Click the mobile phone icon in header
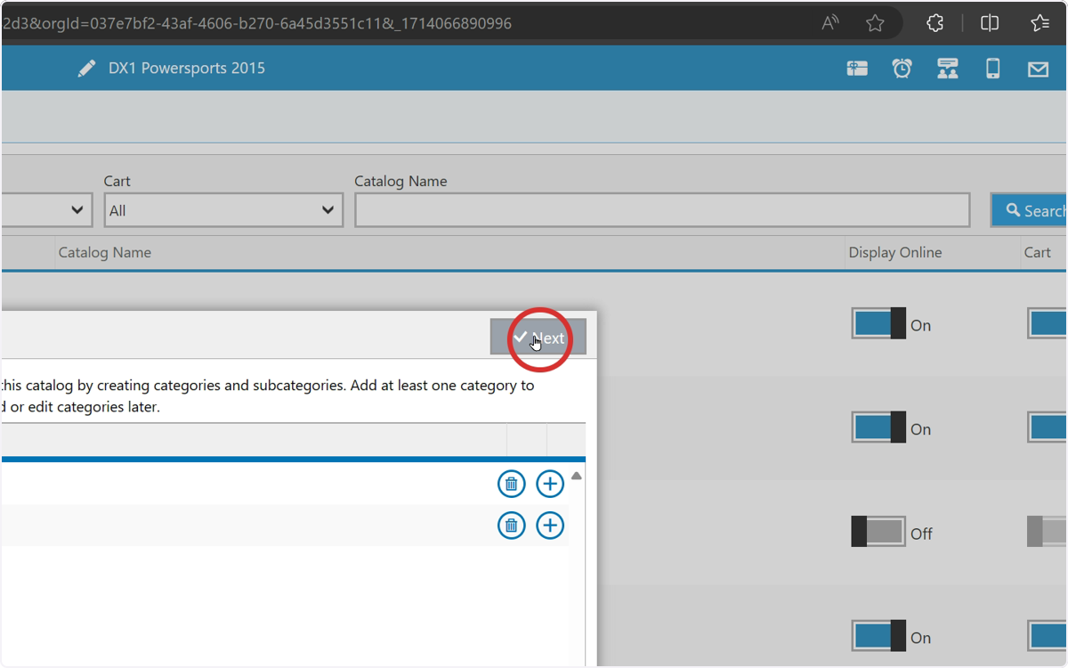1068x668 pixels. [993, 69]
